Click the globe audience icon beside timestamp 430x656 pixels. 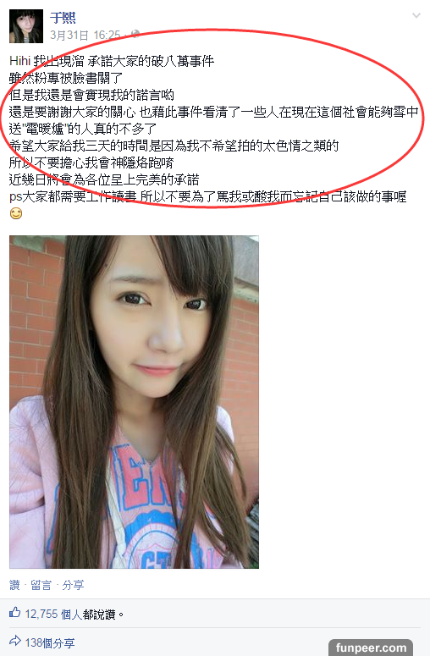point(135,35)
